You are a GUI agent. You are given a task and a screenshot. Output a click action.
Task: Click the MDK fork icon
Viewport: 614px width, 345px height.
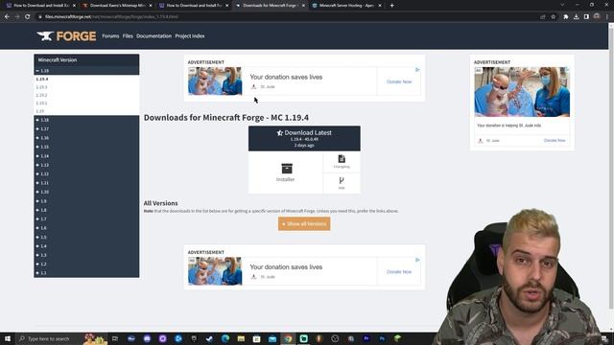[x=342, y=180]
